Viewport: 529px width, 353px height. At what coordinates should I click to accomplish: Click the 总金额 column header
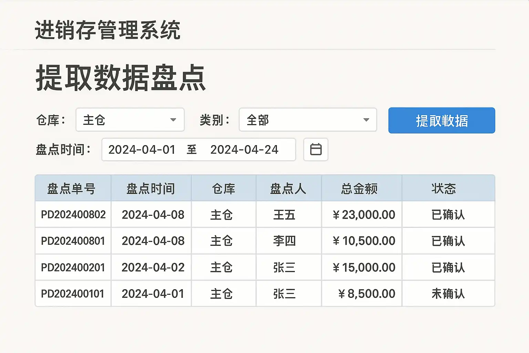pyautogui.click(x=360, y=189)
